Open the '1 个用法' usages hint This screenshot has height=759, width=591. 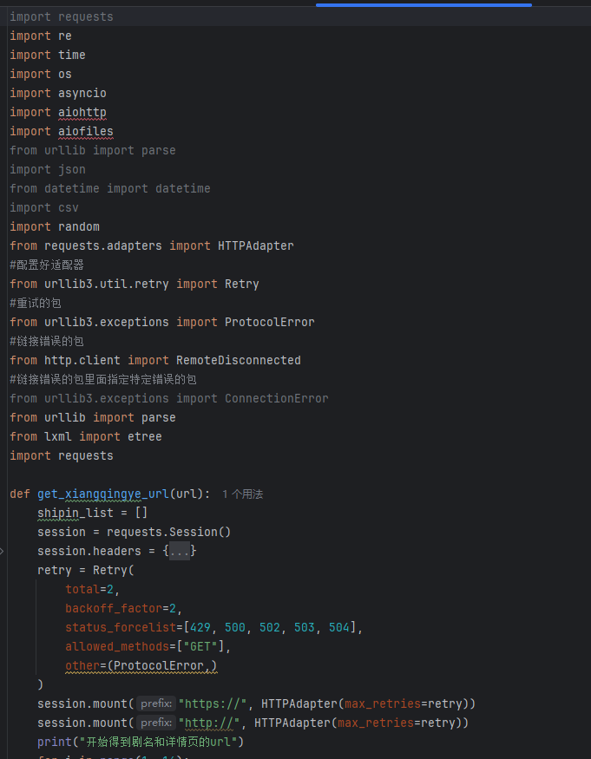point(242,494)
